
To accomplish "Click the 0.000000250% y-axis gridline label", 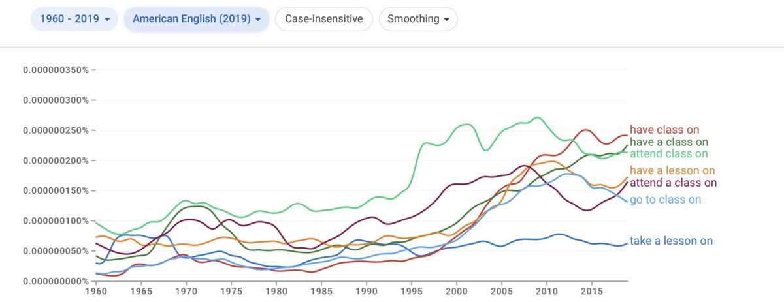I will tap(56, 130).
